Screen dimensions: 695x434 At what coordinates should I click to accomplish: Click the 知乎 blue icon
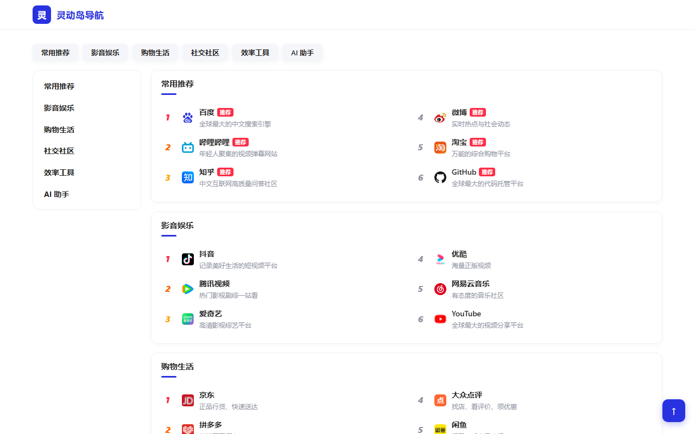[188, 177]
